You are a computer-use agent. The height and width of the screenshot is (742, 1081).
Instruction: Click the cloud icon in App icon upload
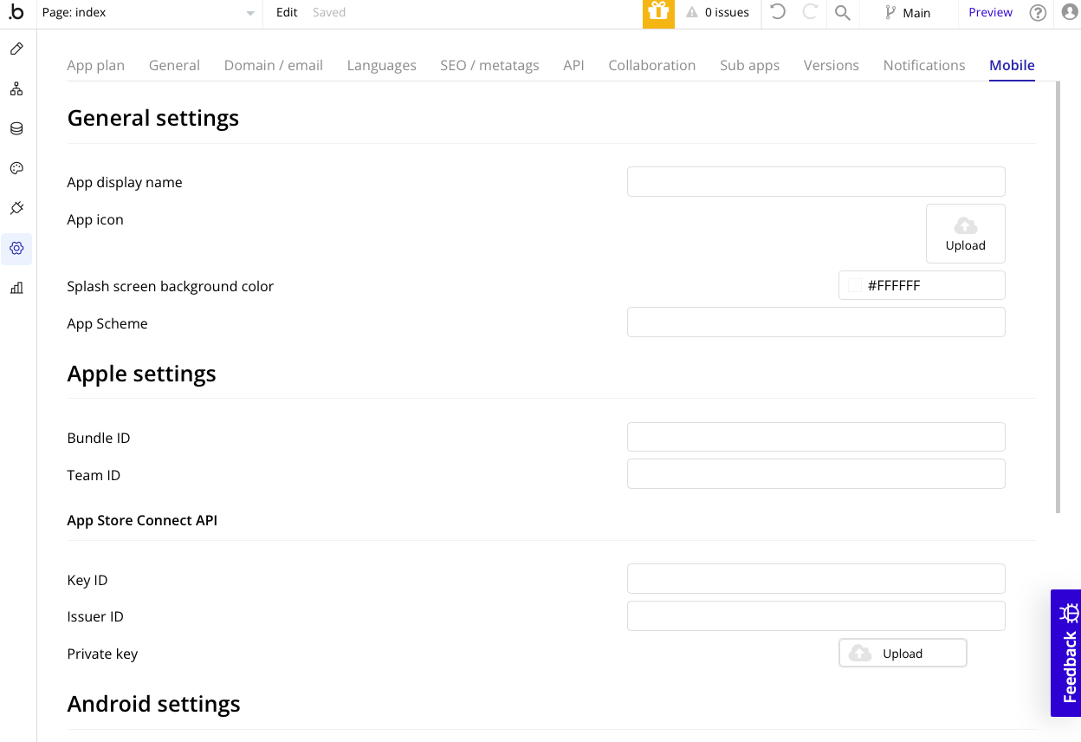tap(966, 226)
